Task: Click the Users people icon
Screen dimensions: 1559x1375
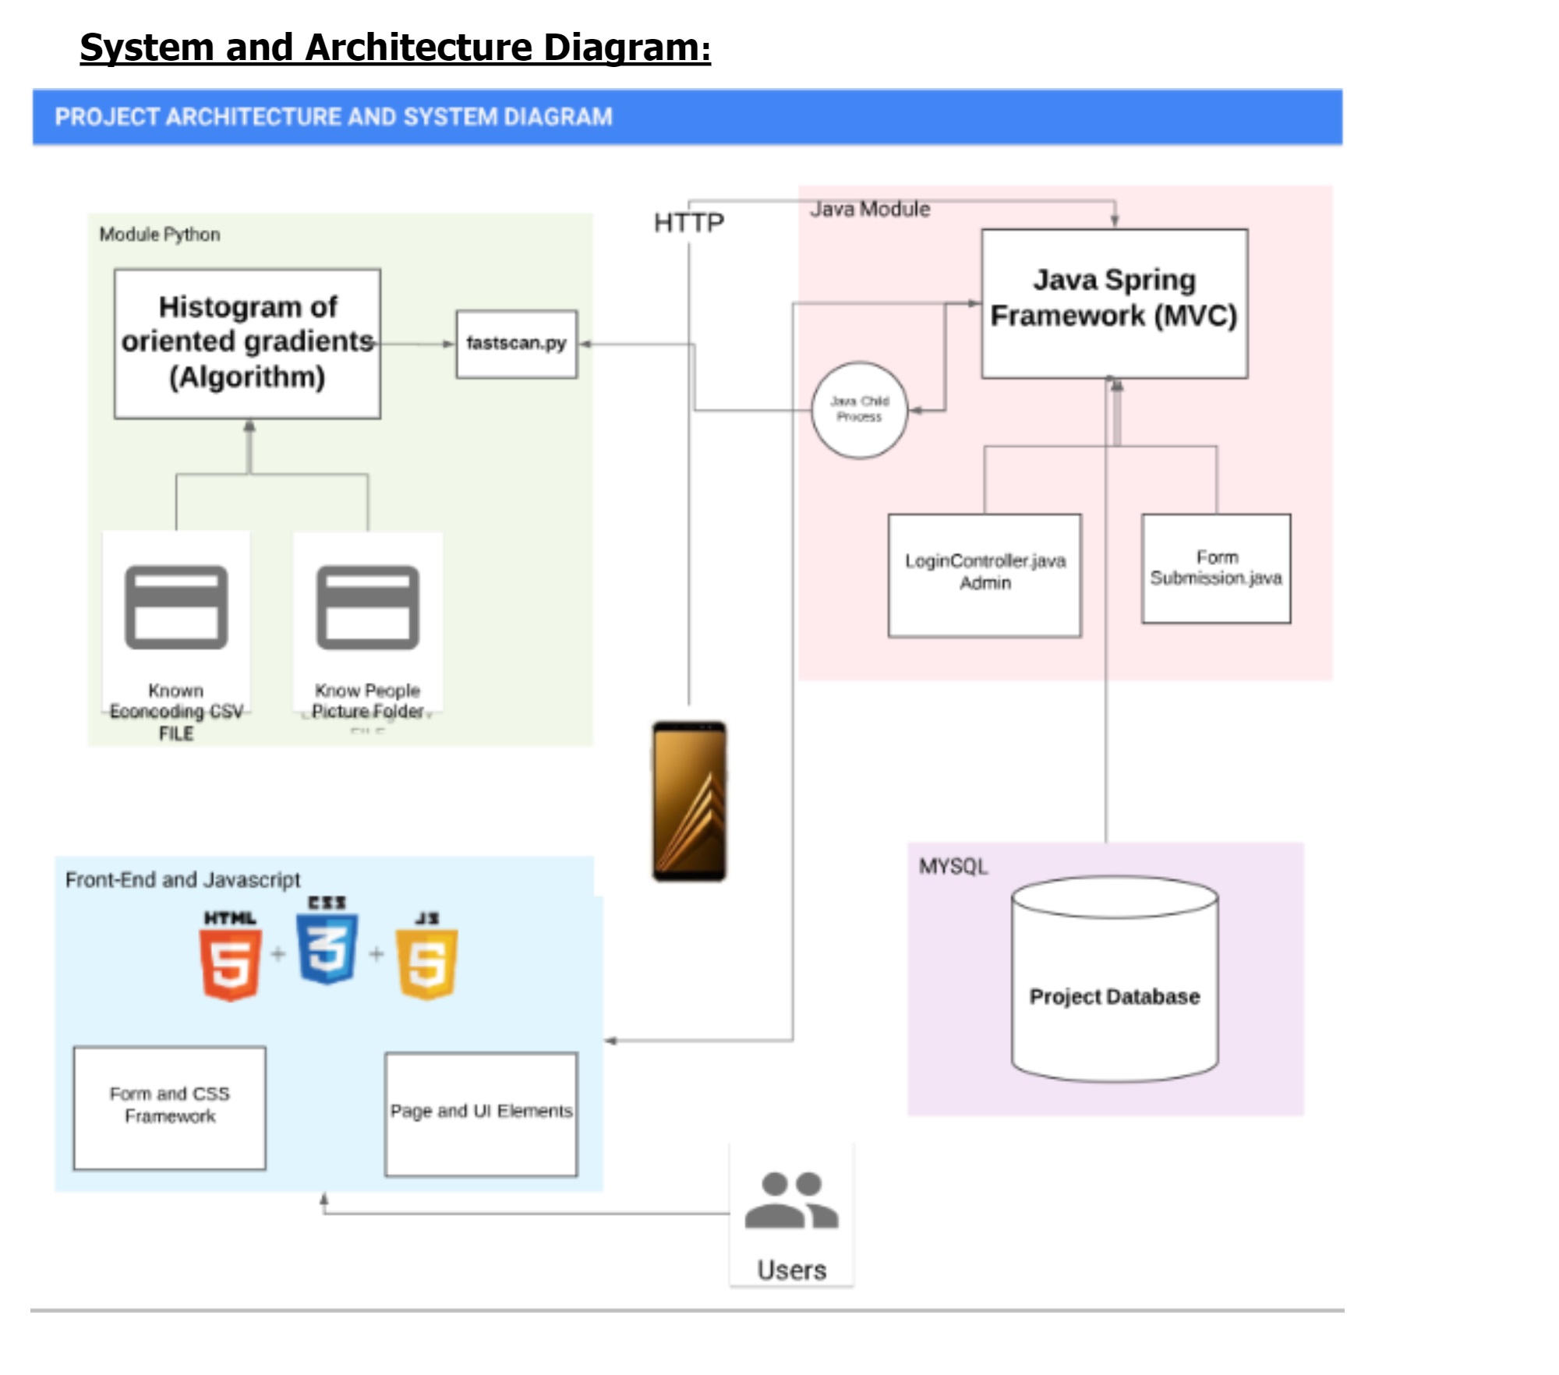Action: tap(791, 1201)
